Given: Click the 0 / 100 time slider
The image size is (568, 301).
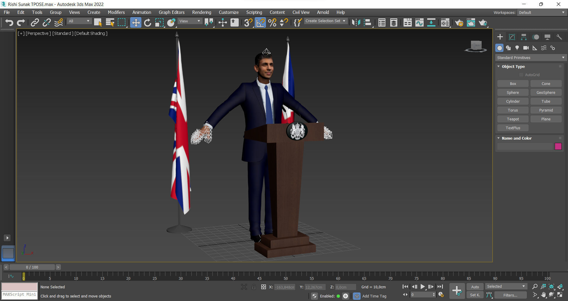Looking at the screenshot, I should (32, 267).
